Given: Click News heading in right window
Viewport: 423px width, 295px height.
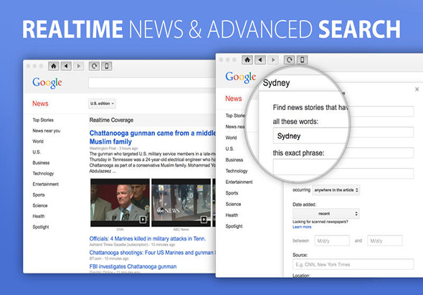Looking at the screenshot, I should [x=233, y=98].
